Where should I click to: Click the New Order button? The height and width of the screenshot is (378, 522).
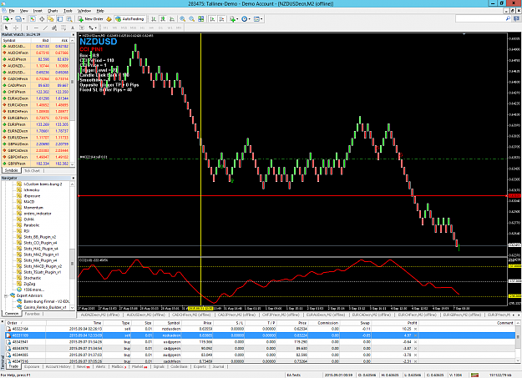[x=91, y=19]
